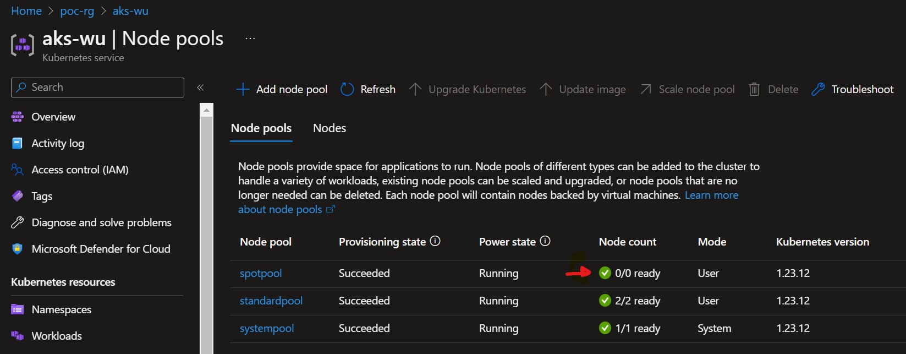Open Learn more about node pools link

pos(711,195)
